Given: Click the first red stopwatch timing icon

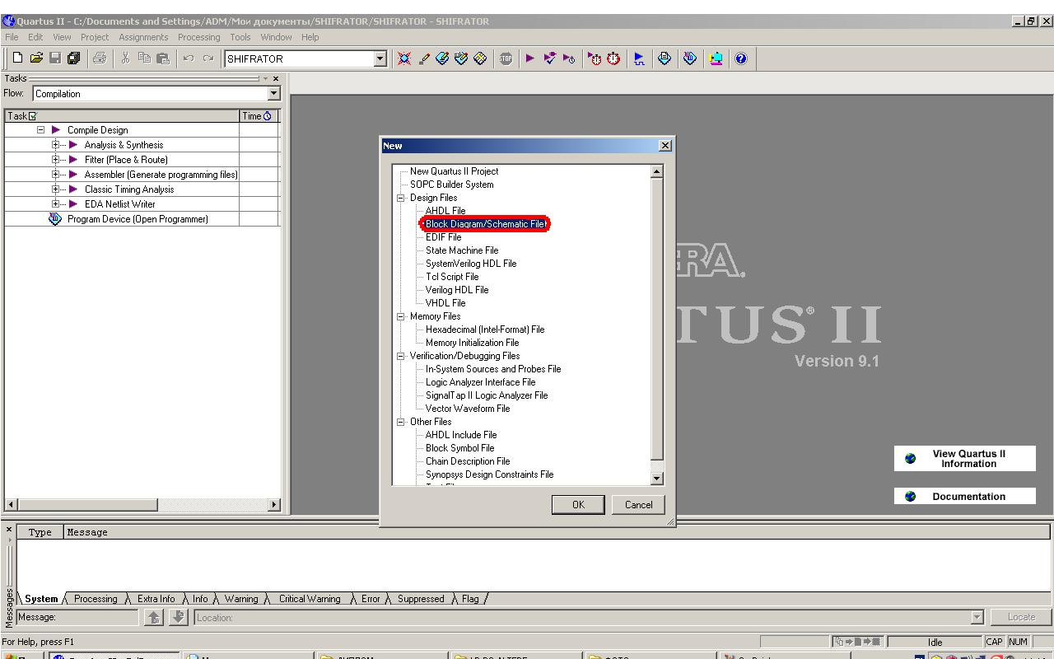Looking at the screenshot, I should pos(595,58).
